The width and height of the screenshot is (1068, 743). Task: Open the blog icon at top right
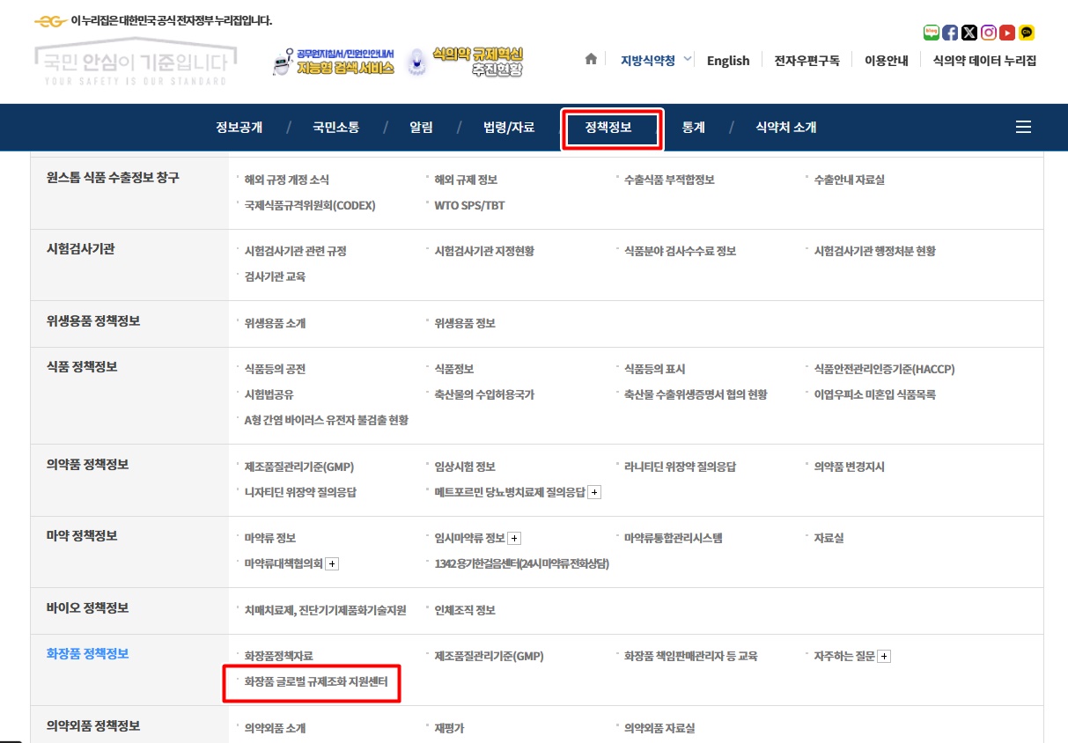[931, 33]
